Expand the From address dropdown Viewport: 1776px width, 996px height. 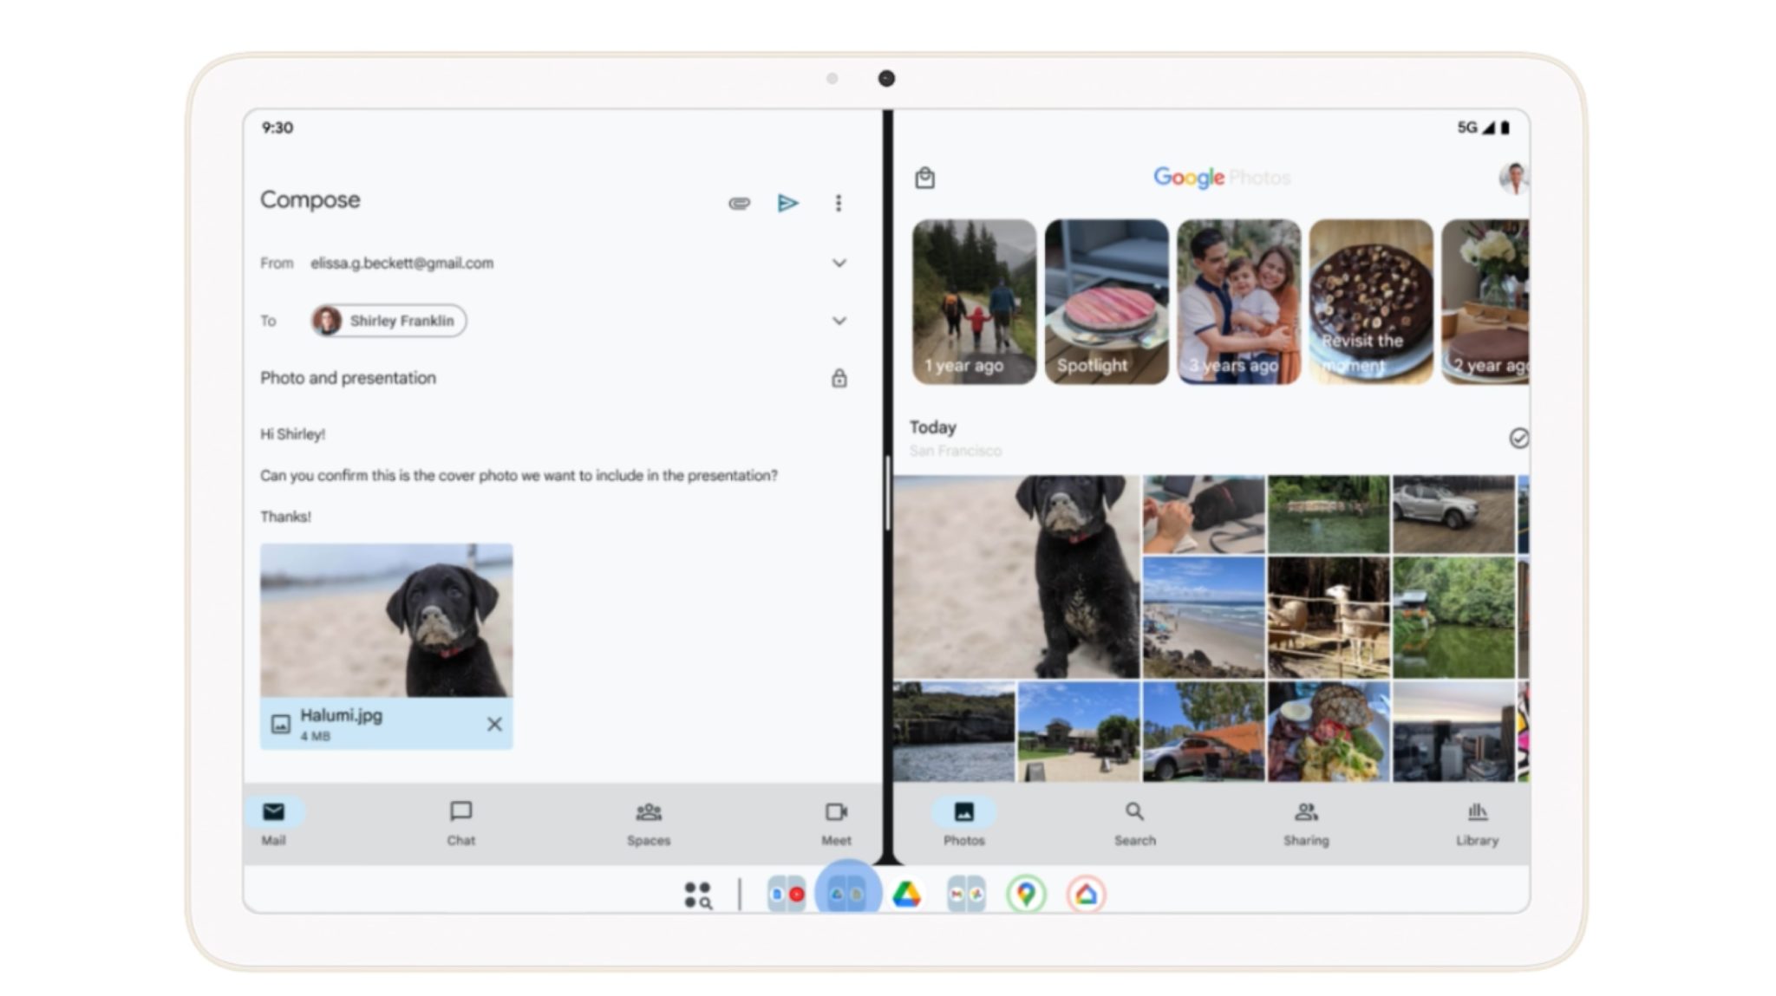839,263
